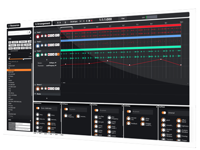Click the AUDelay feedback knob

click(x=129, y=123)
